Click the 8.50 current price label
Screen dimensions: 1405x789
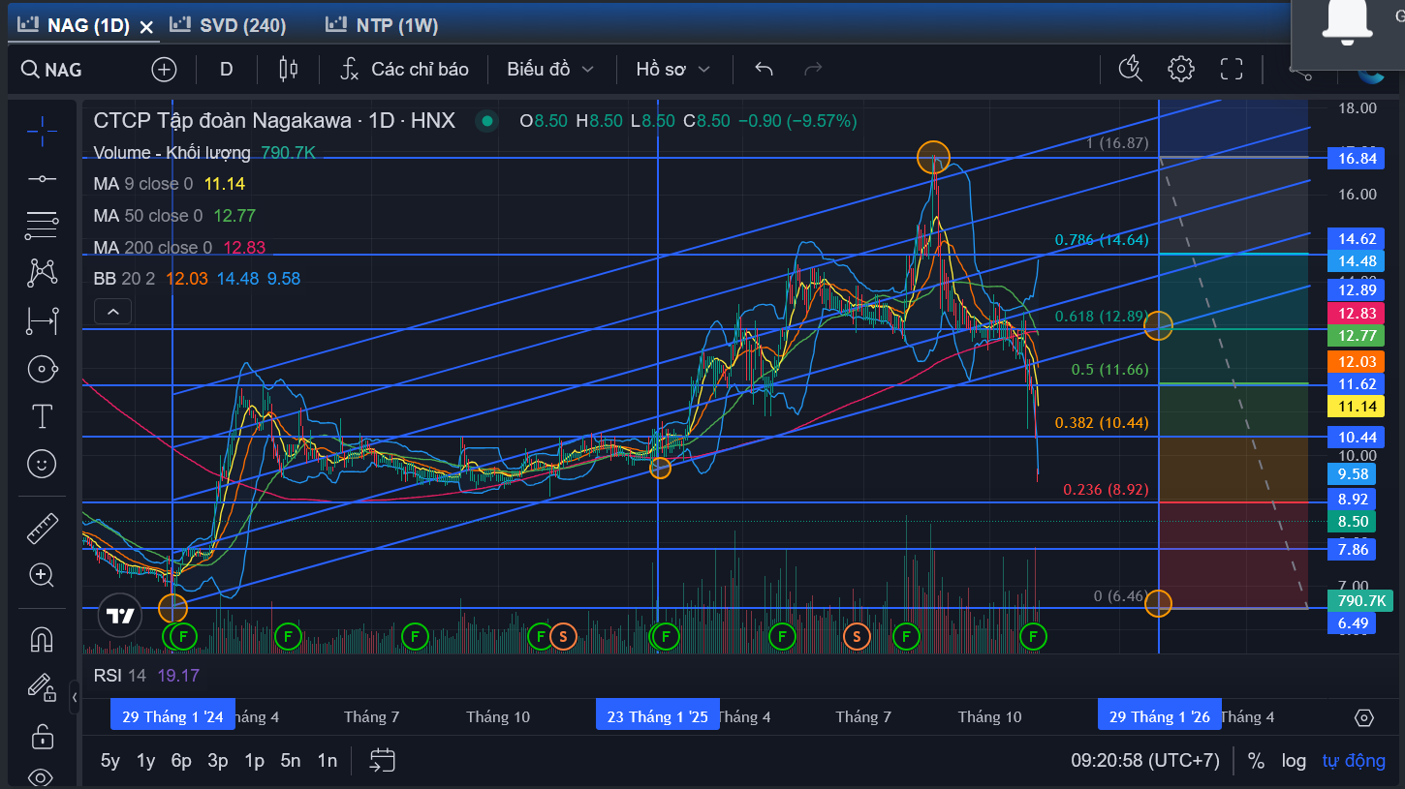1354,522
